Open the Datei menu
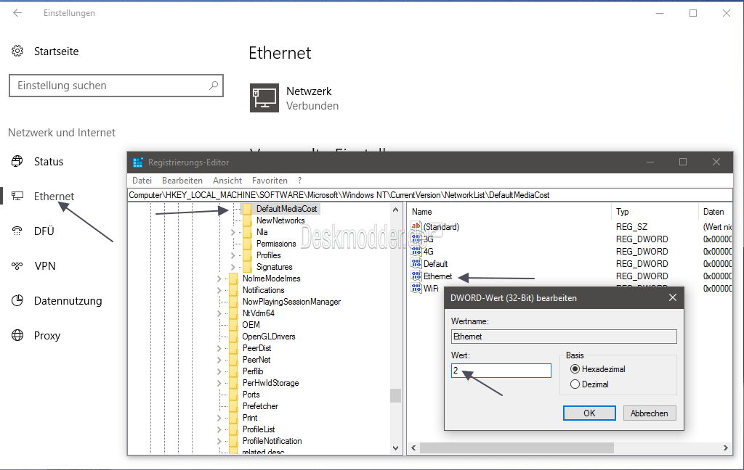This screenshot has height=470, width=744. tap(142, 181)
